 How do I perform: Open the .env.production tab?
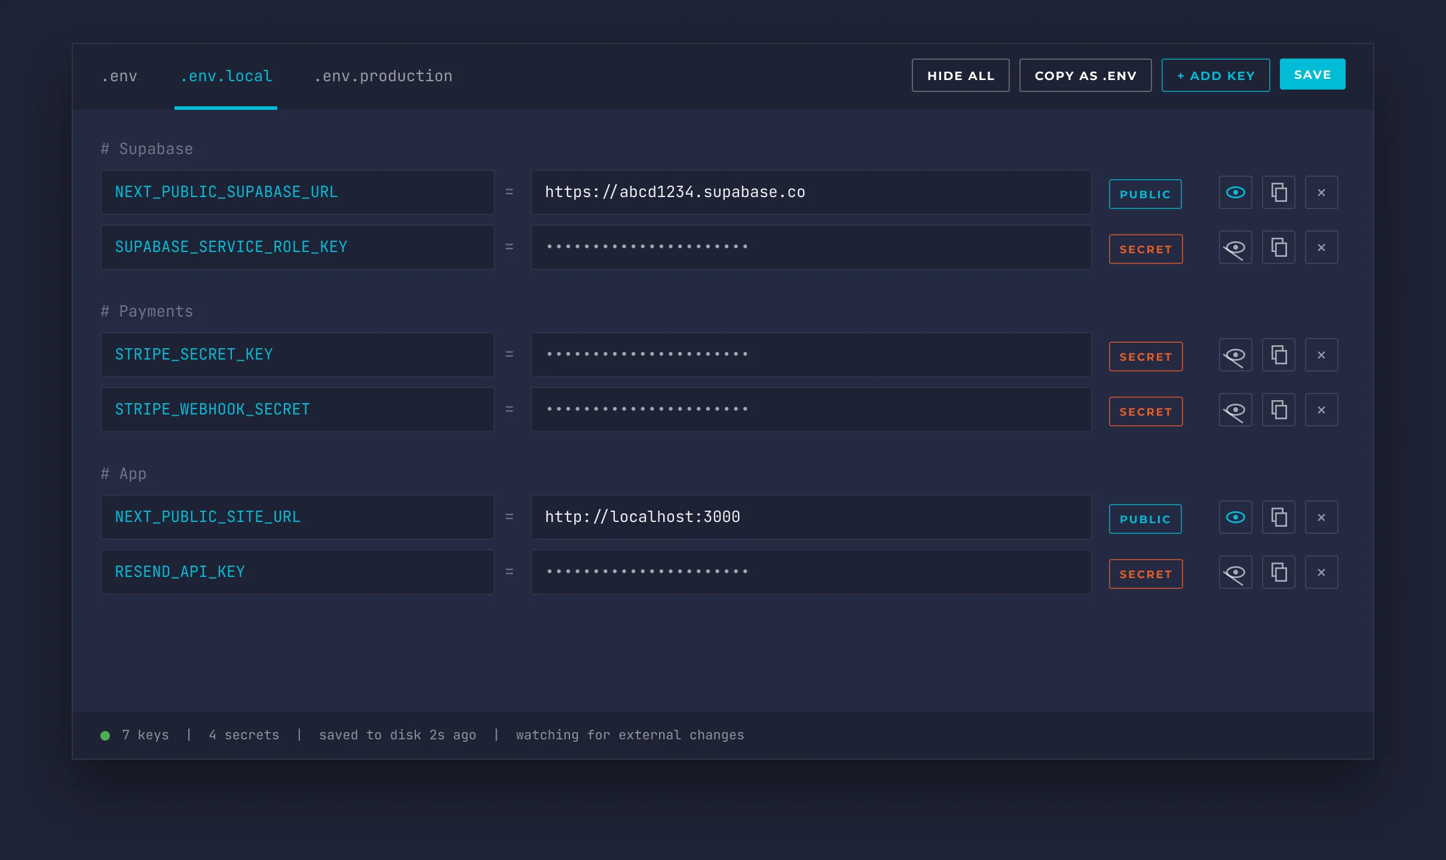[384, 76]
